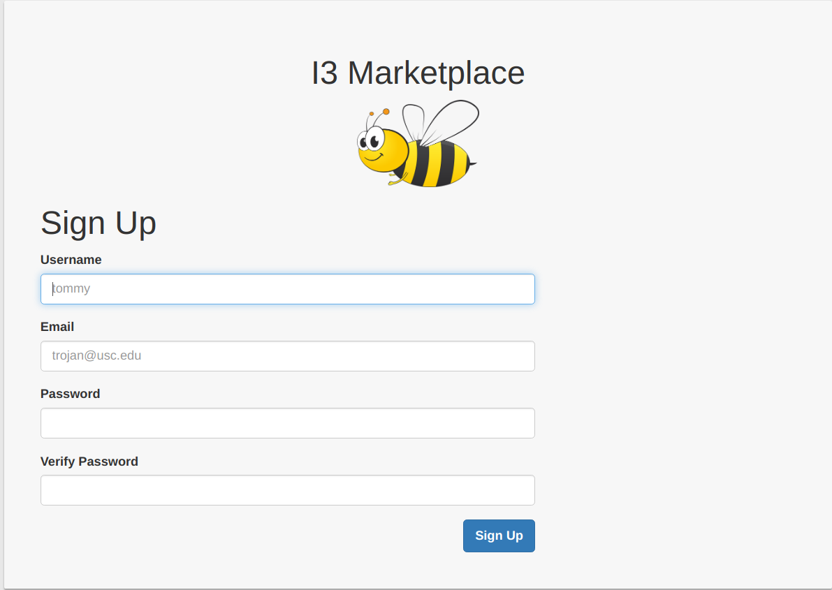
Task: Click the Password label
Action: [x=71, y=394]
